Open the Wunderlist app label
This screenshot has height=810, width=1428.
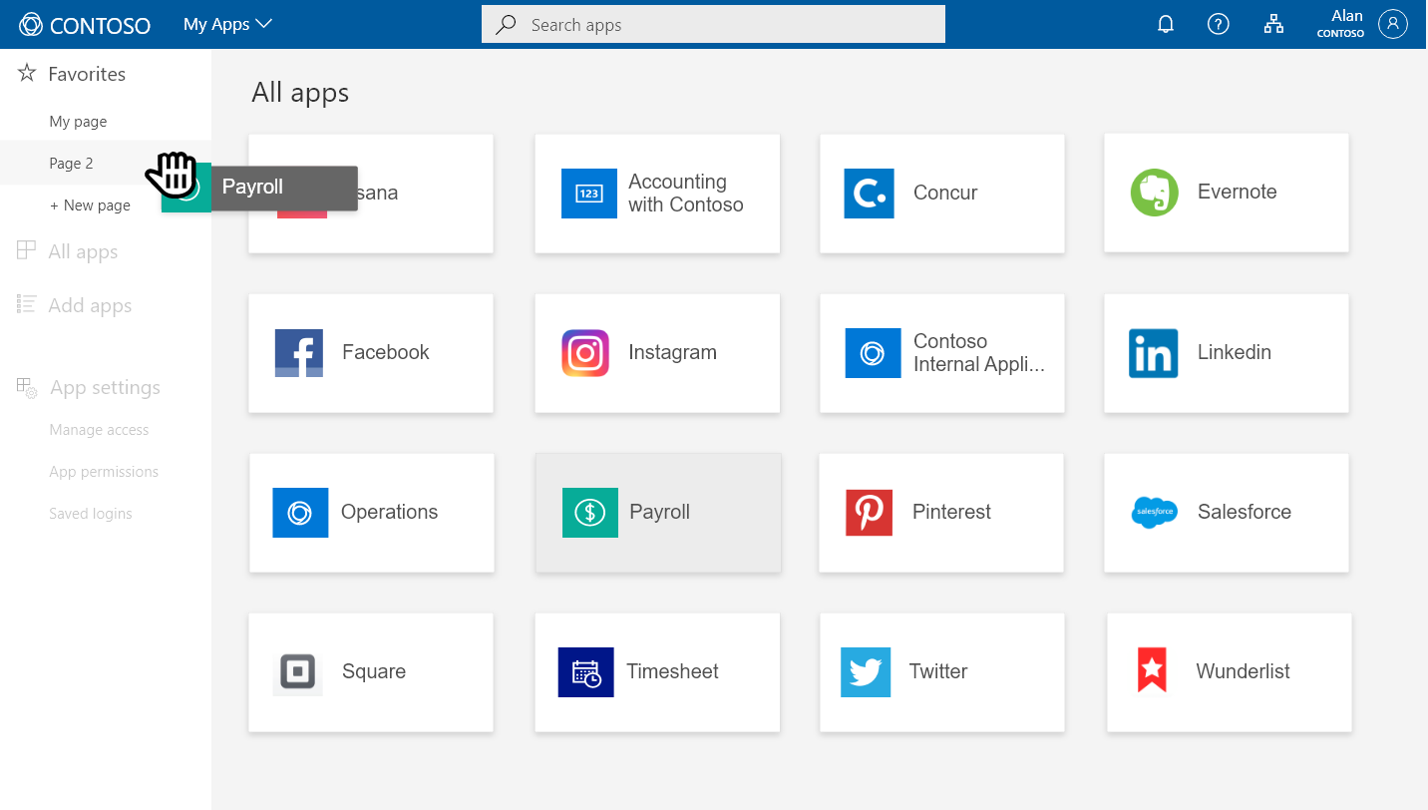click(1243, 671)
